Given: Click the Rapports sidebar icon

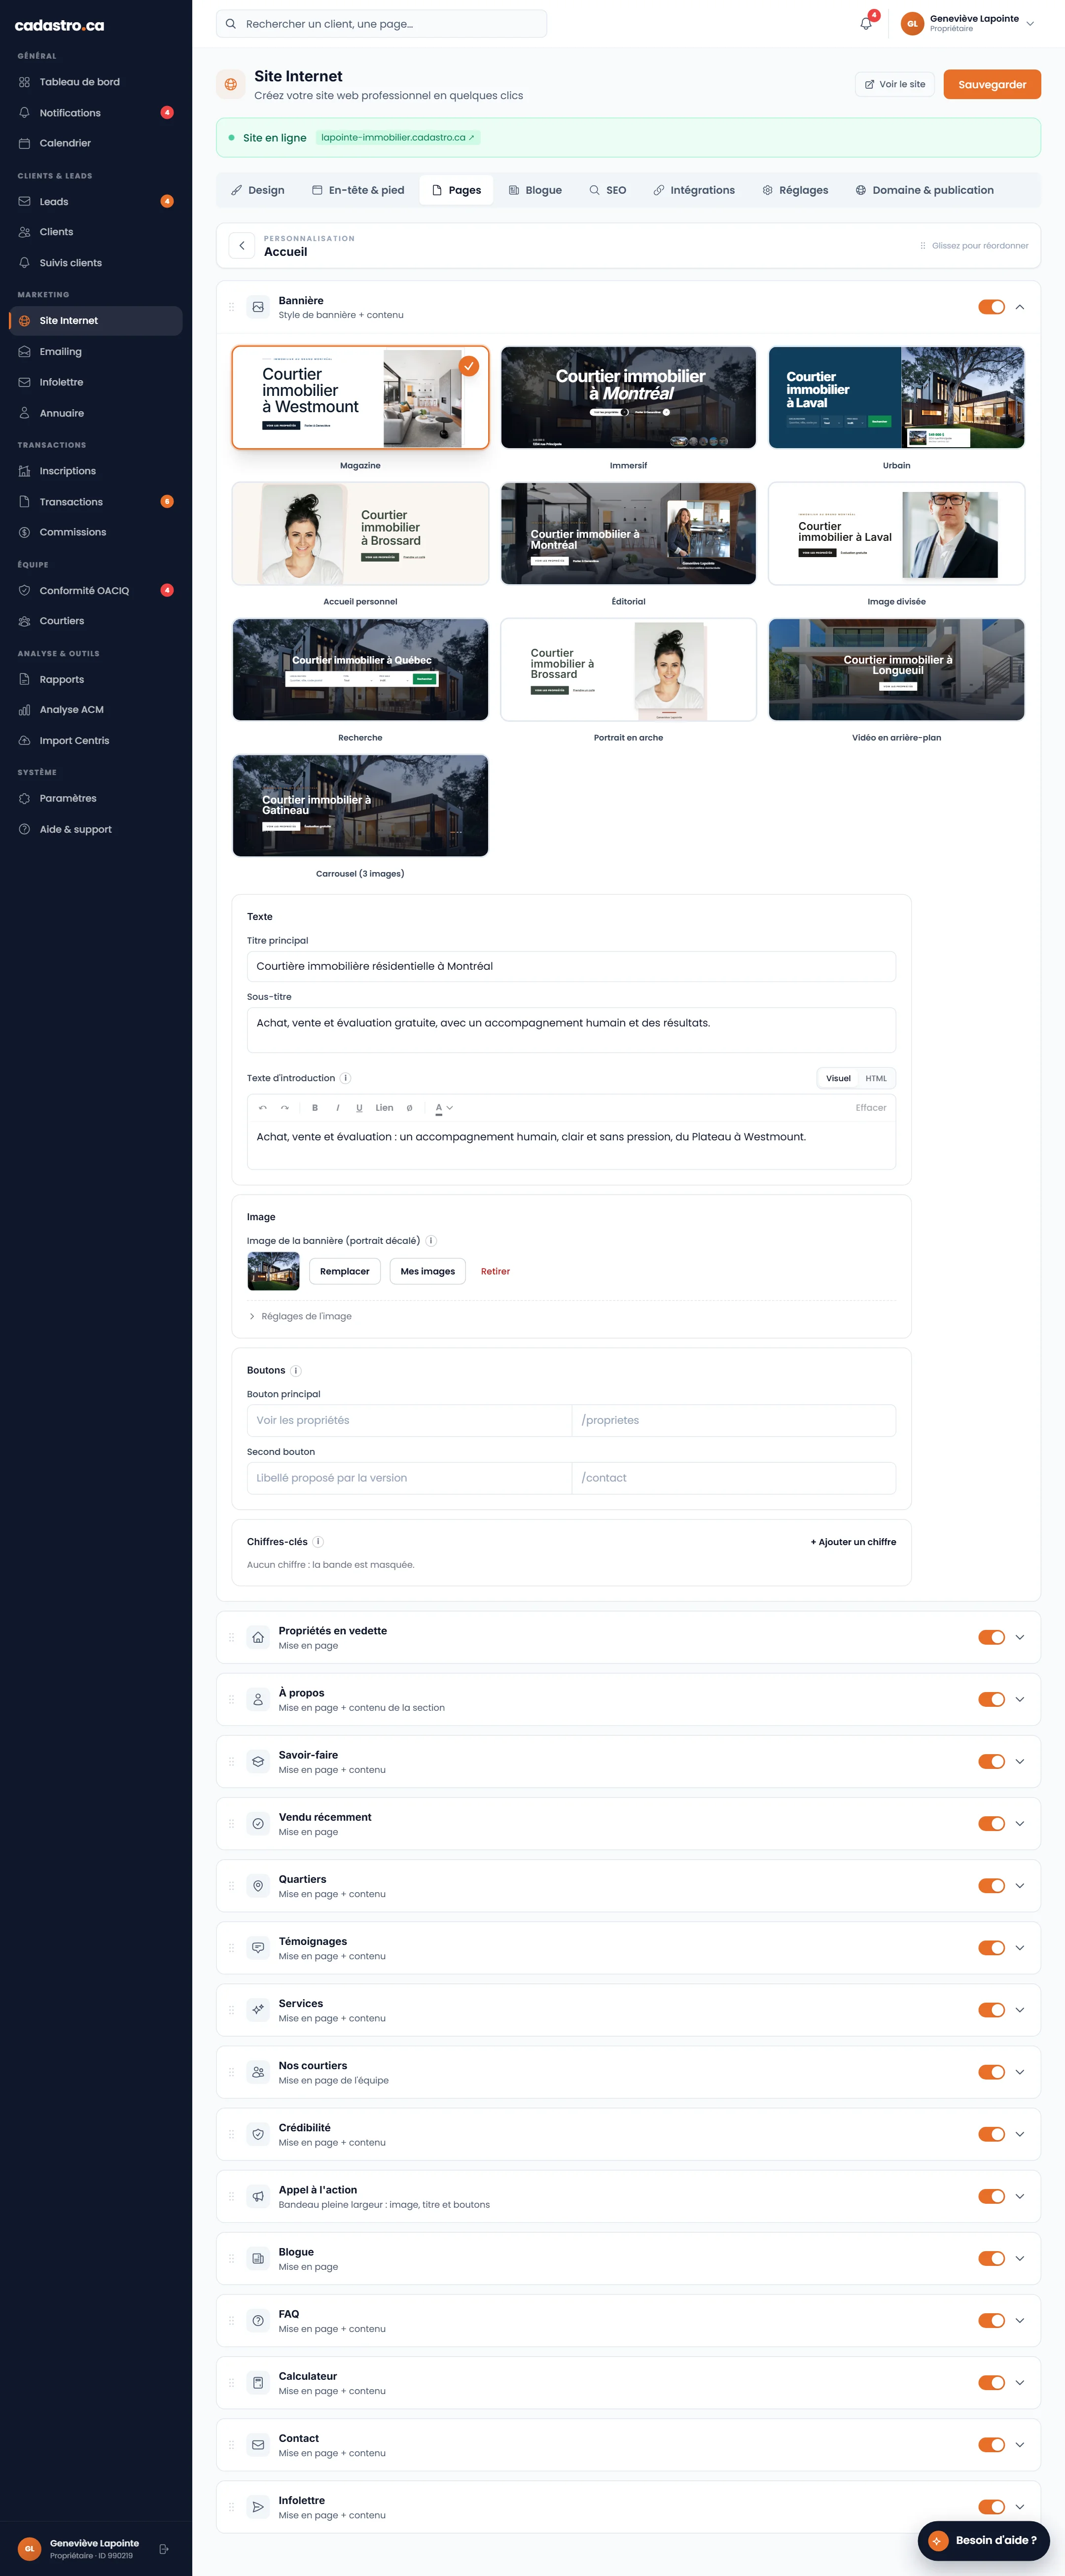Looking at the screenshot, I should click(x=24, y=680).
